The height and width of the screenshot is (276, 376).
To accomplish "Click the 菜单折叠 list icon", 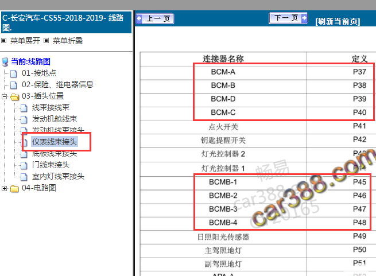I will [46, 41].
